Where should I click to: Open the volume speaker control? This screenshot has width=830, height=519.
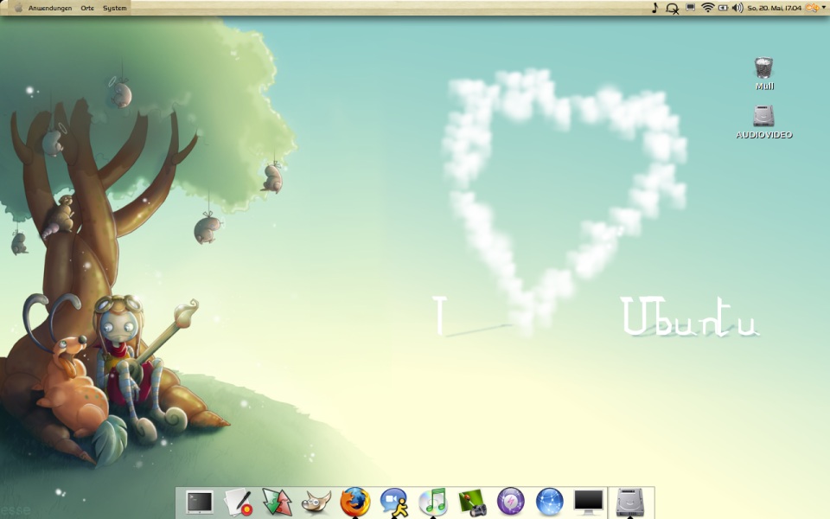tap(737, 8)
